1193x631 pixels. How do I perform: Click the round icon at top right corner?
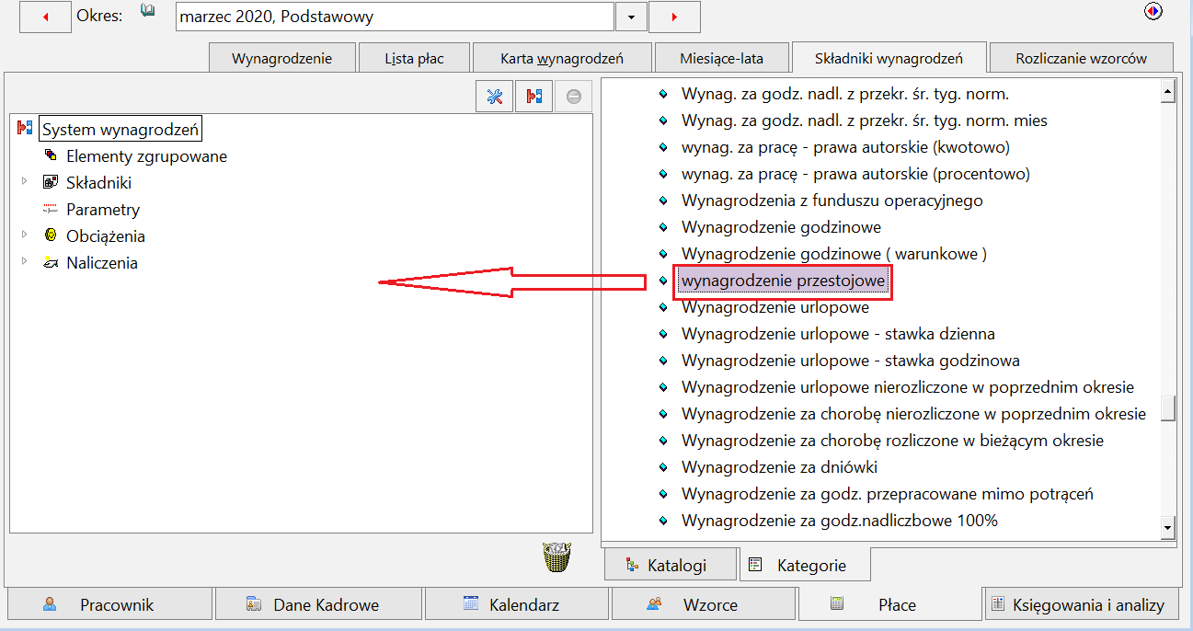(x=1153, y=12)
